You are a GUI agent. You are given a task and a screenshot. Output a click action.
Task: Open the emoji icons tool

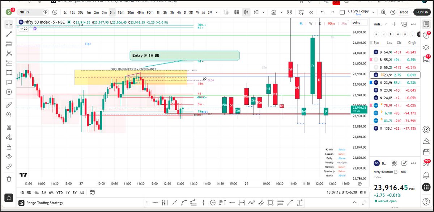[x=9, y=92]
